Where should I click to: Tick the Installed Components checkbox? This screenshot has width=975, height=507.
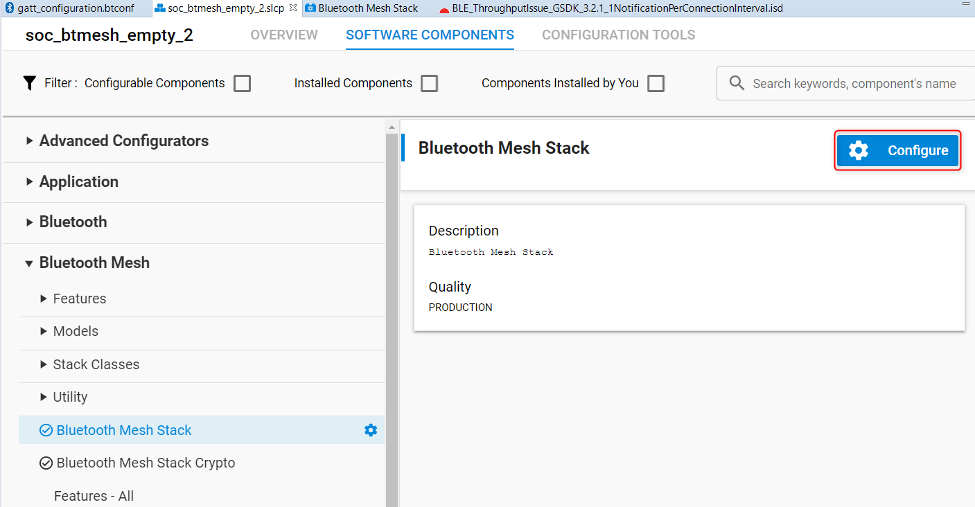(x=430, y=83)
